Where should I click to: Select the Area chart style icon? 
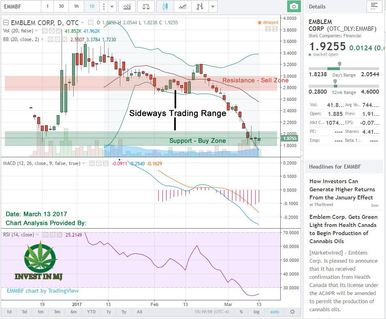[x=182, y=6]
